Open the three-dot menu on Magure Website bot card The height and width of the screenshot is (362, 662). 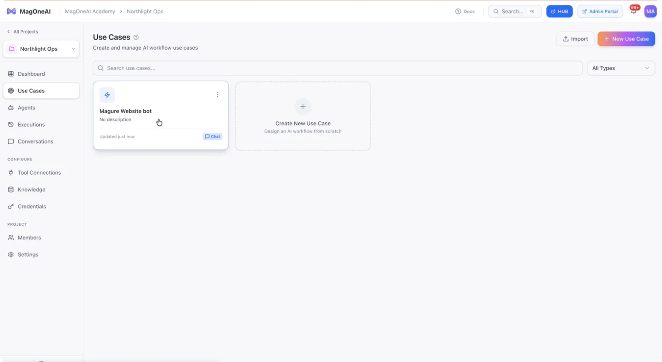pyautogui.click(x=218, y=95)
